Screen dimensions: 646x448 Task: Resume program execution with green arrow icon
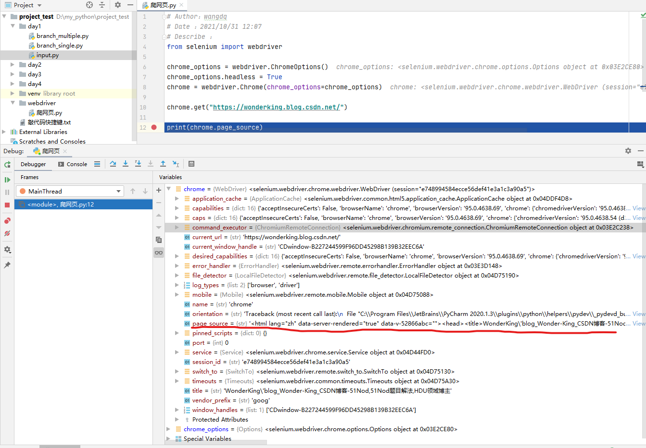(7, 179)
